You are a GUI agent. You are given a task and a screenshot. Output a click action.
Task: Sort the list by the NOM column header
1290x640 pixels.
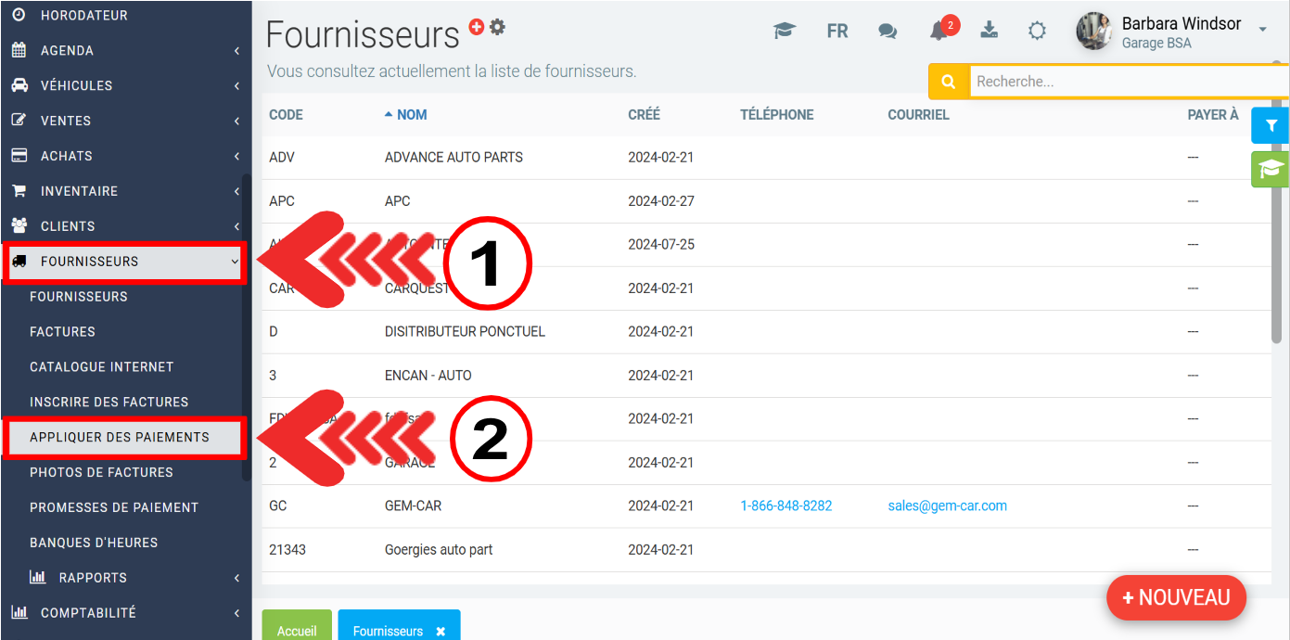[411, 115]
